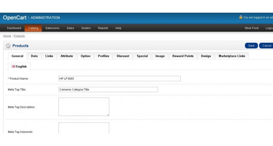Click the 'Meta Tag Keywords:' label

(20, 132)
